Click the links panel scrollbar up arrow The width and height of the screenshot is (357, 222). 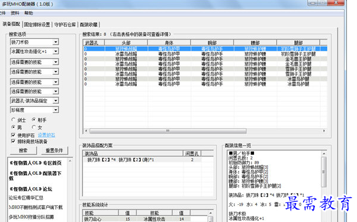70,161
